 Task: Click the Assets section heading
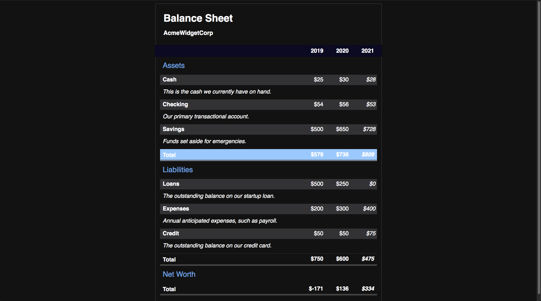(x=174, y=65)
